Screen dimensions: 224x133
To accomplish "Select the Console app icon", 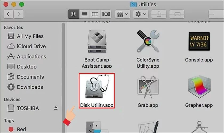I will pyautogui.click(x=199, y=41).
